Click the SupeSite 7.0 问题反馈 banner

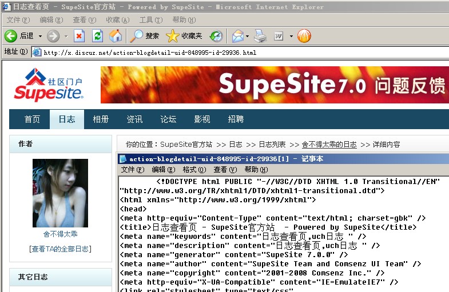tap(275, 85)
